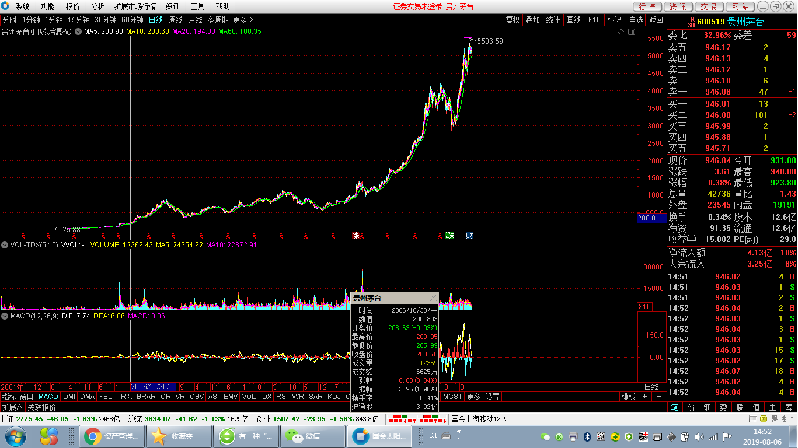Screen dimensions: 798x448
Task: Expand the 更多 periods list
Action: click(x=243, y=20)
